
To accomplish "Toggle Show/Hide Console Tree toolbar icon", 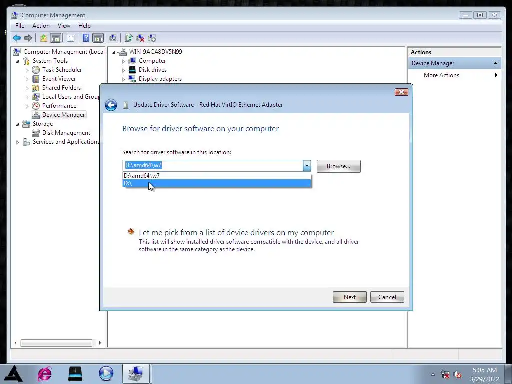I will [56, 38].
